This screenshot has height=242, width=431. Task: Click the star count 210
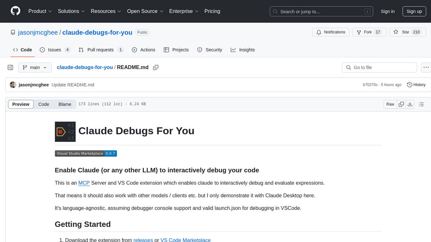click(x=416, y=32)
